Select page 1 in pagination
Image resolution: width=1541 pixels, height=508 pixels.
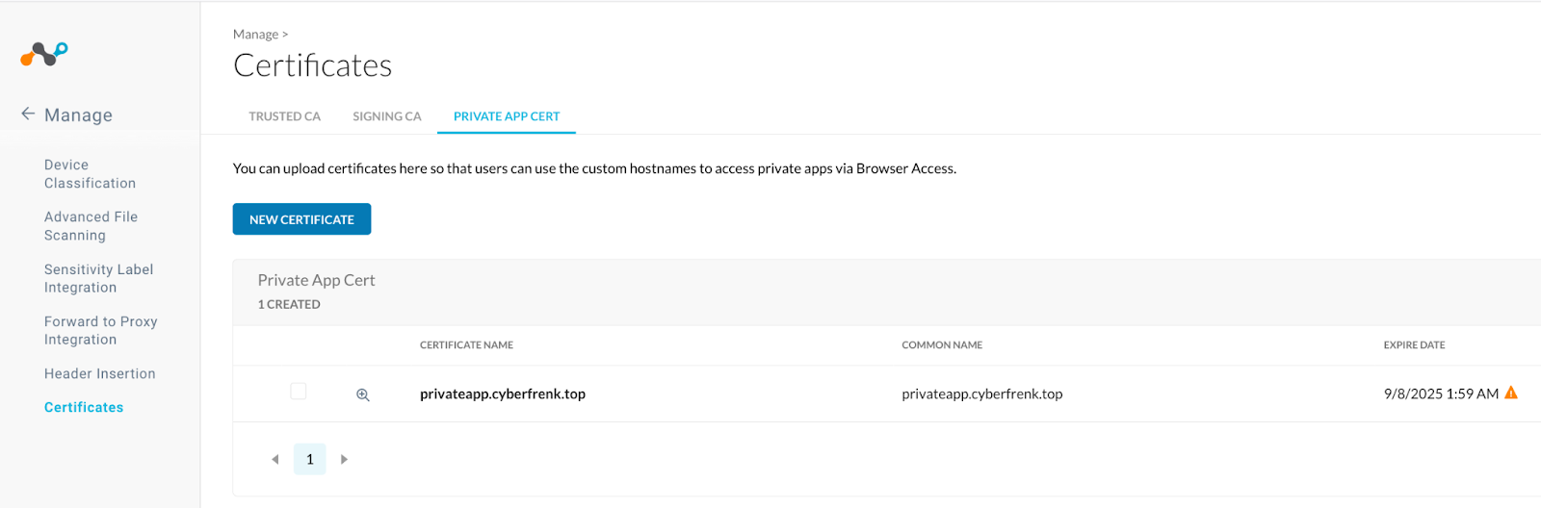(x=310, y=459)
